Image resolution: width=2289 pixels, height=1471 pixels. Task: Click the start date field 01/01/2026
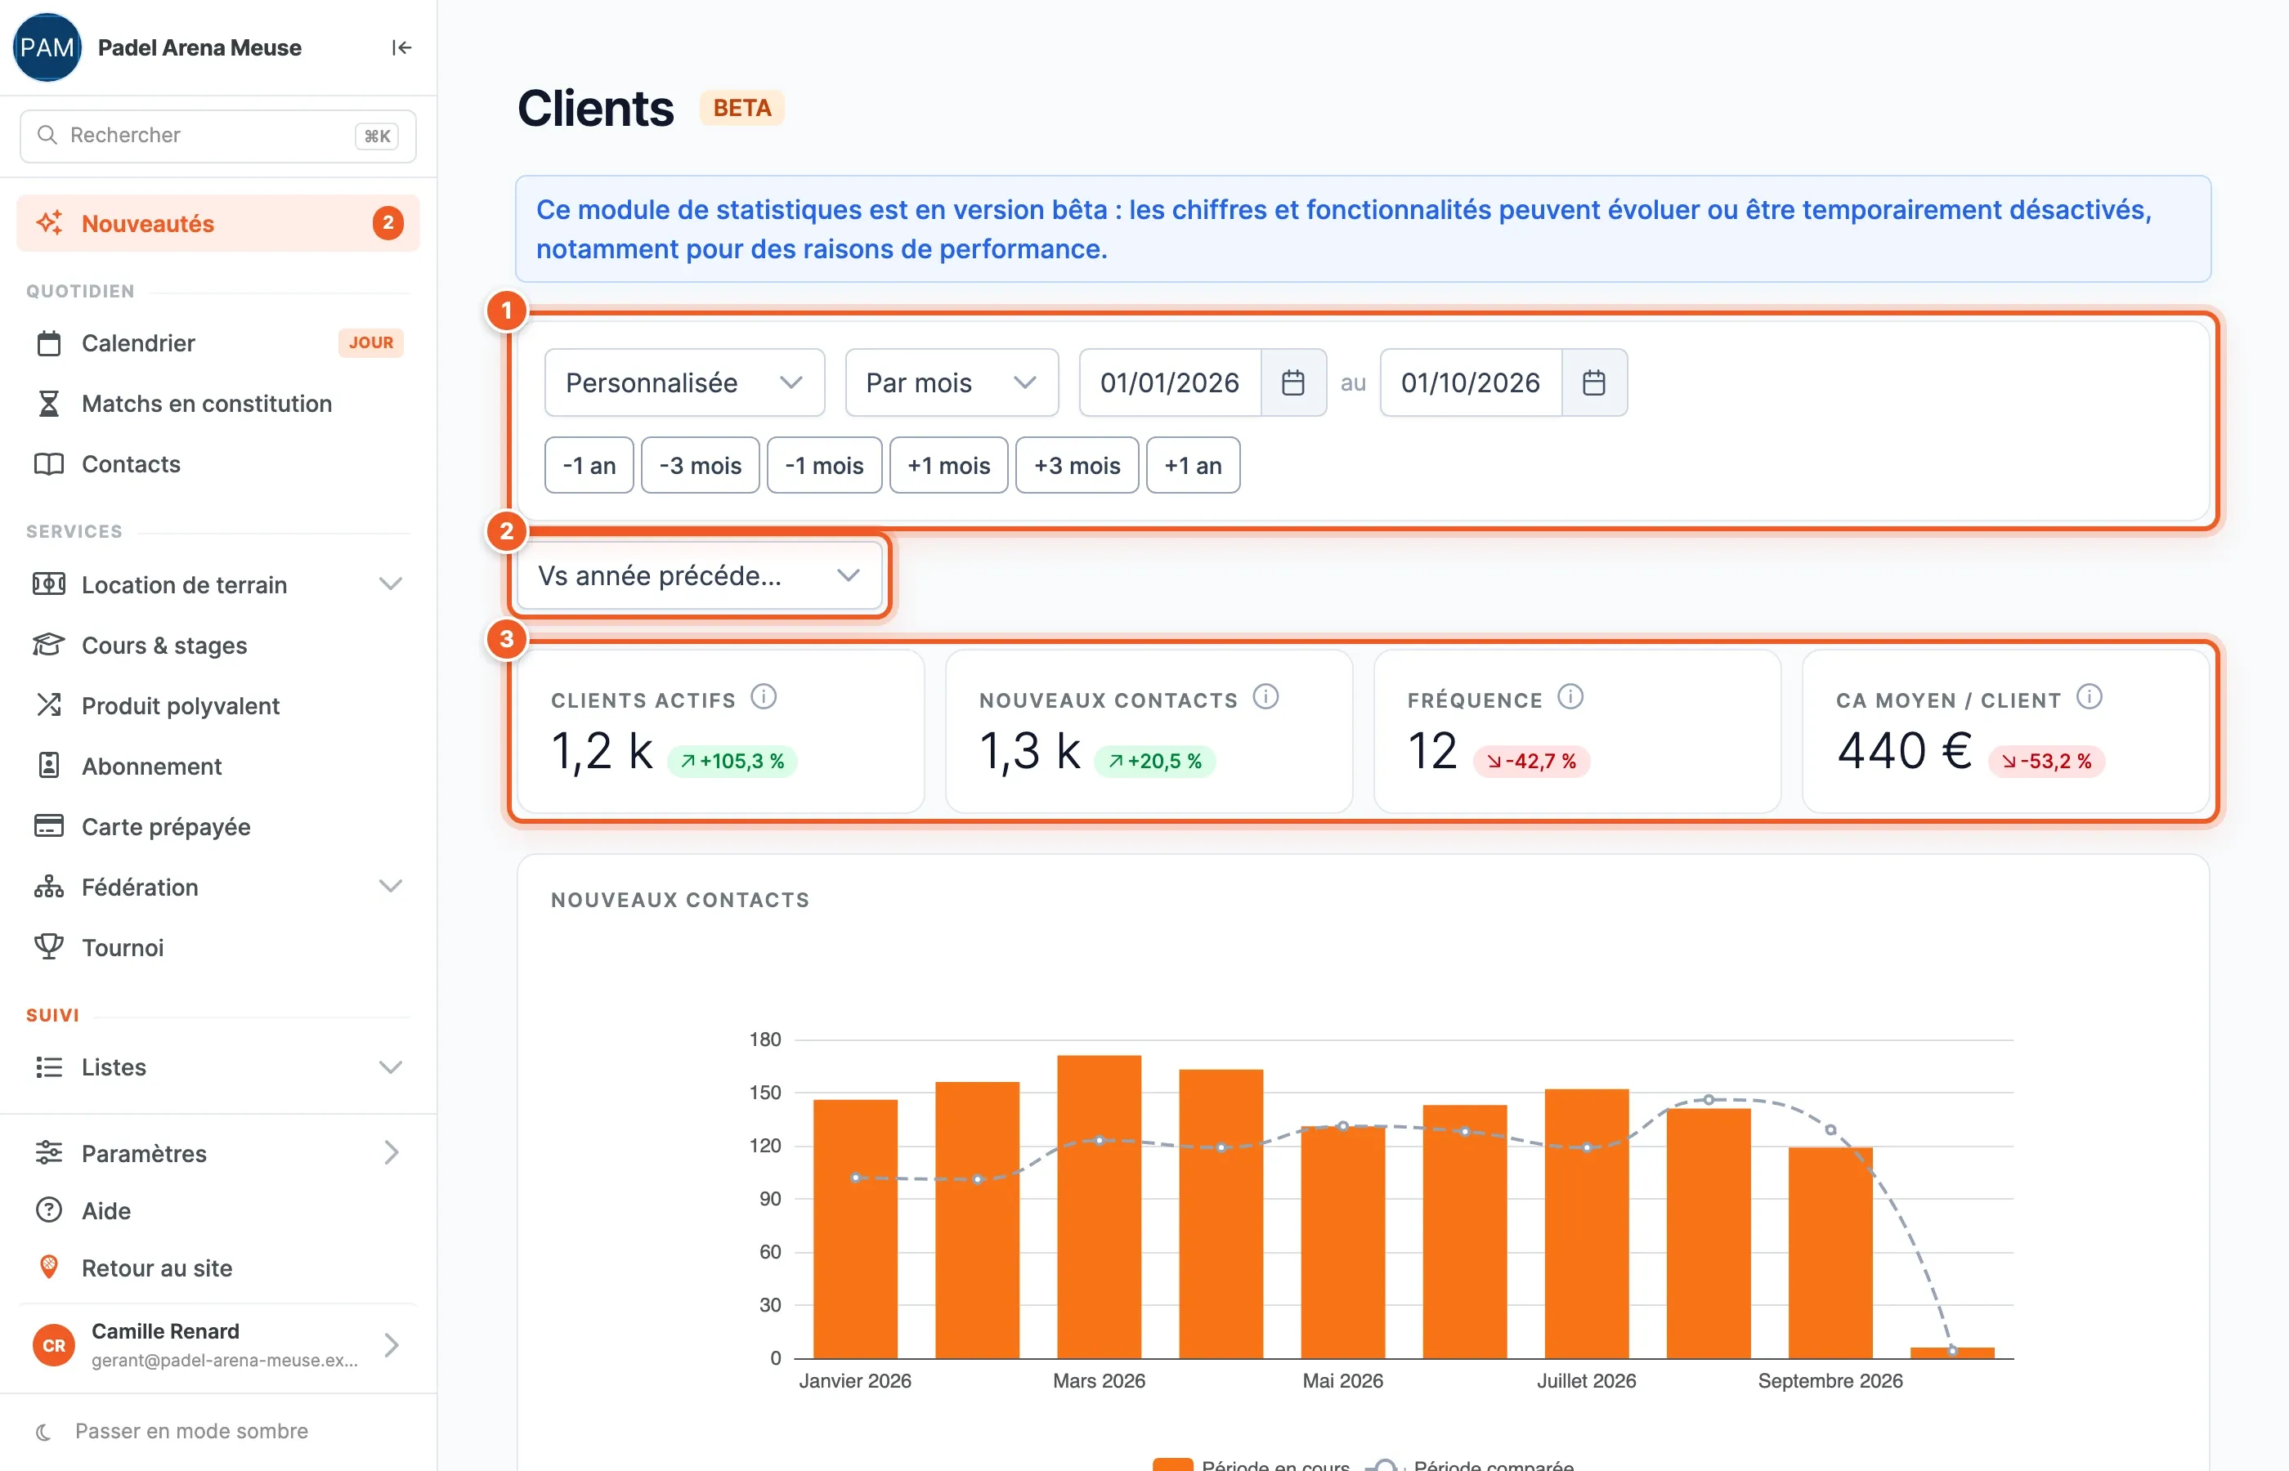1171,383
